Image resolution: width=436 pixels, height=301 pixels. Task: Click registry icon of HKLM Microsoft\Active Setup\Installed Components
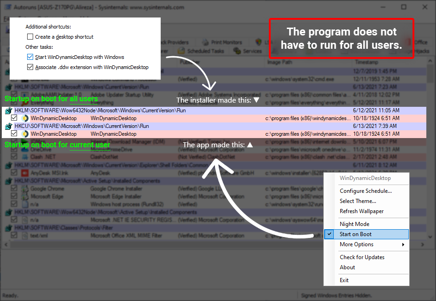9,181
